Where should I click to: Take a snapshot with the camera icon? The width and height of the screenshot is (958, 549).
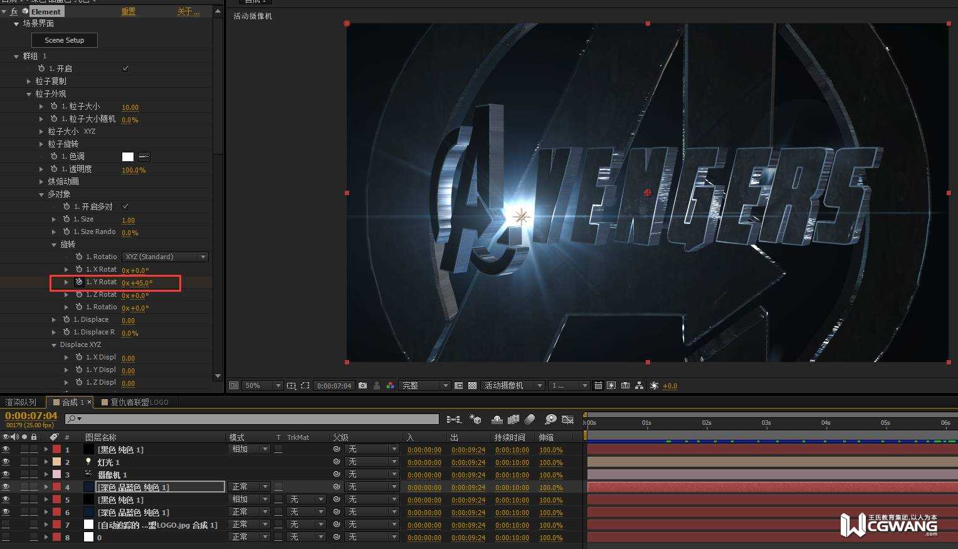coord(362,385)
